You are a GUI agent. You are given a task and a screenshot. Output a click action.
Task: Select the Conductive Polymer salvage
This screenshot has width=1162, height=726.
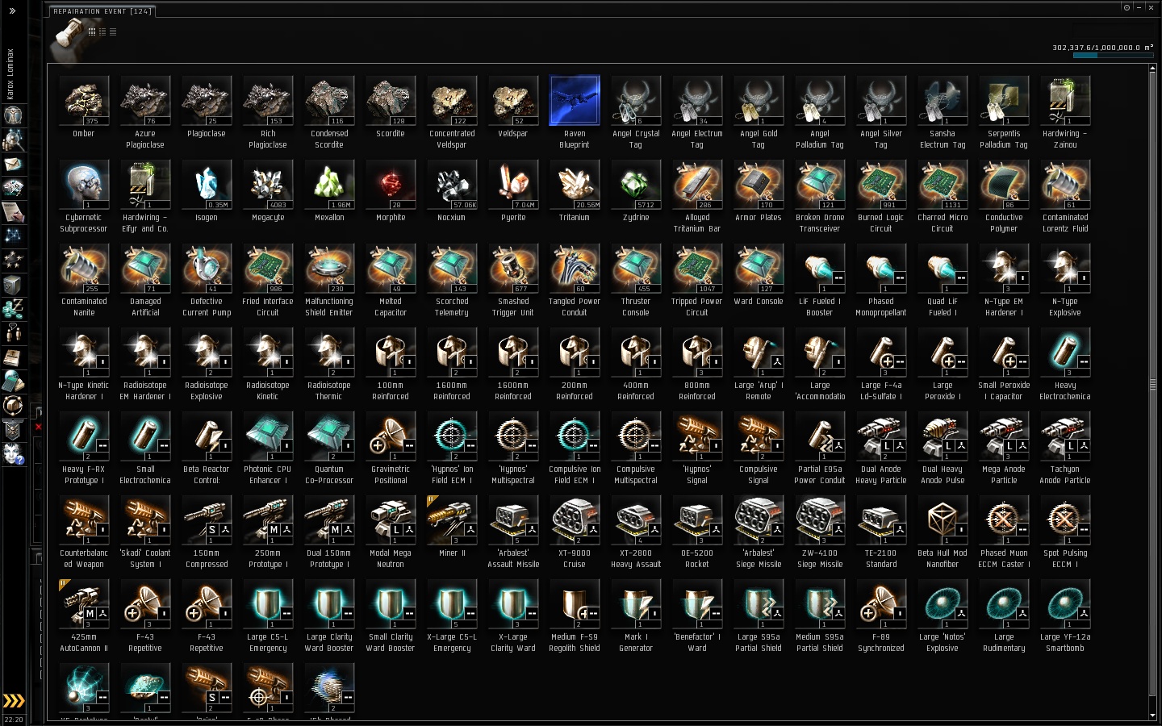click(x=1004, y=197)
